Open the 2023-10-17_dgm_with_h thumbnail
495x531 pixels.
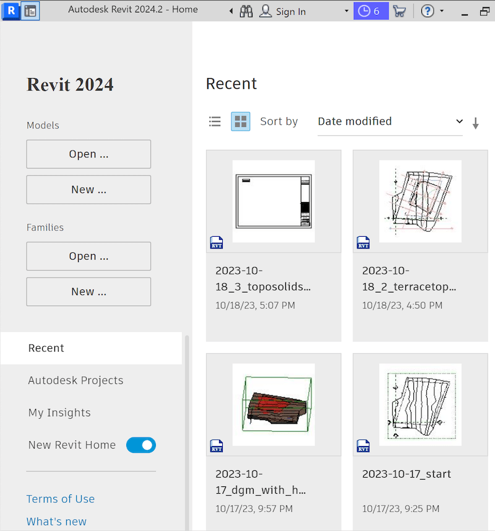[273, 405]
